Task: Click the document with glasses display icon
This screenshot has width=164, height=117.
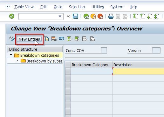Action: pos(92,39)
